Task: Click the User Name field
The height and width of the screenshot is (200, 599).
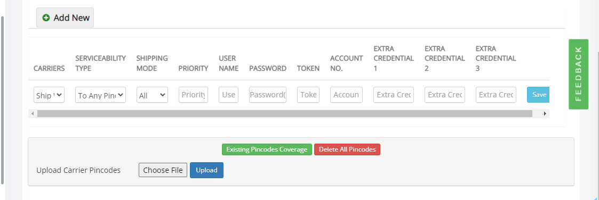Action: [228, 95]
